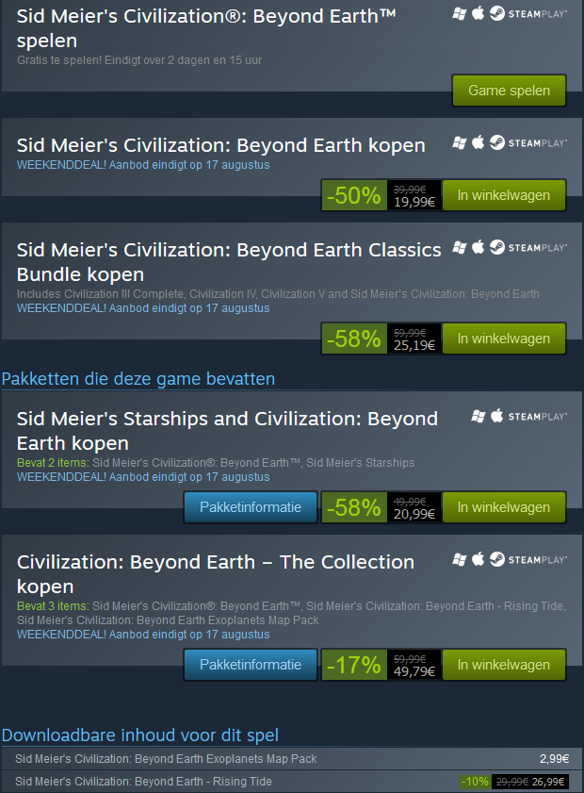
Task: Open Pakketinformatie for The Collection
Action: (x=250, y=665)
